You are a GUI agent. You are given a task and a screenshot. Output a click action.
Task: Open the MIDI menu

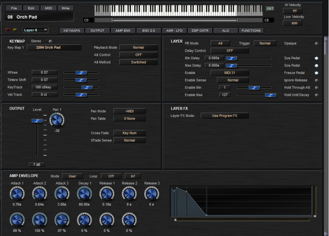48,8
